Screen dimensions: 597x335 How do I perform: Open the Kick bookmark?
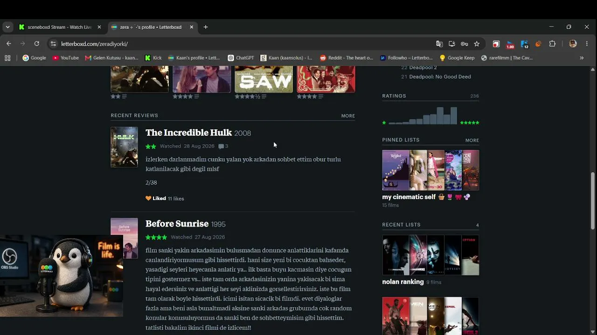[153, 58]
